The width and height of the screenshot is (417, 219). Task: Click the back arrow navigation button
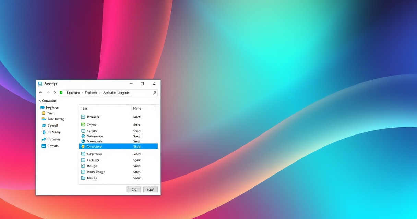(40, 93)
